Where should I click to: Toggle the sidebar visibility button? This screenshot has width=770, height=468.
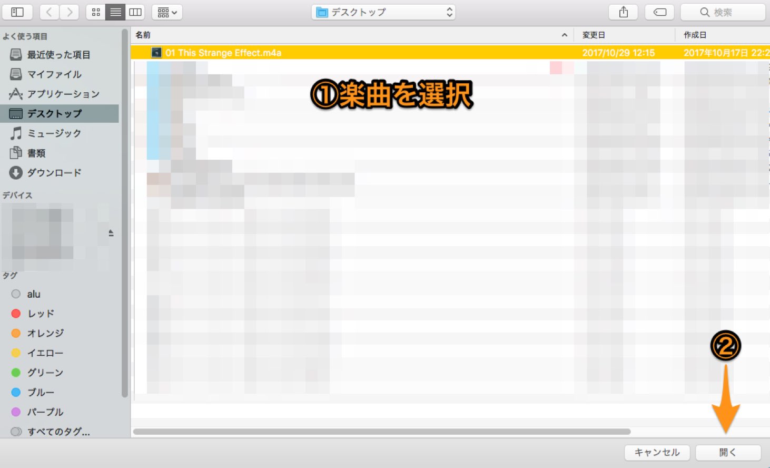pyautogui.click(x=17, y=12)
